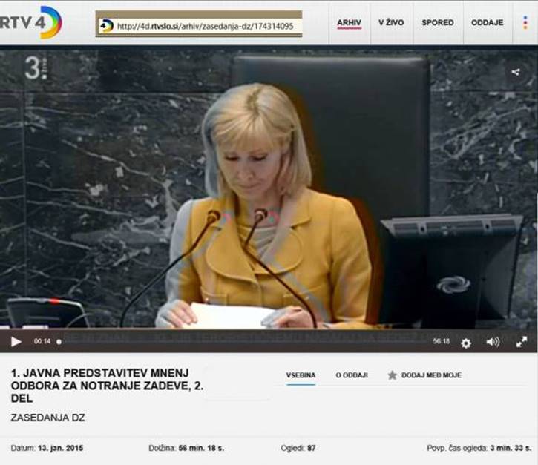Switch to the O oddaji tab

point(352,375)
